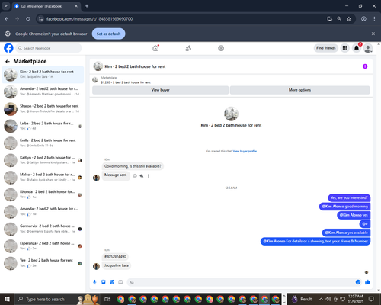
Task: View site information icon in address bar
Action: (40, 19)
